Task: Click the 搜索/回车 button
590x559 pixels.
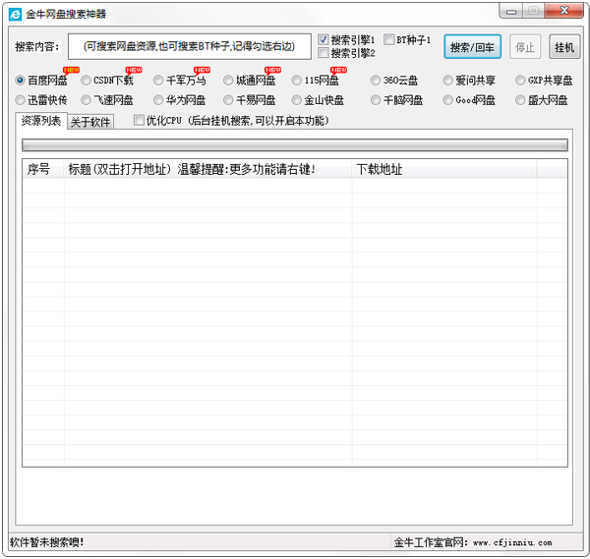Action: click(472, 47)
